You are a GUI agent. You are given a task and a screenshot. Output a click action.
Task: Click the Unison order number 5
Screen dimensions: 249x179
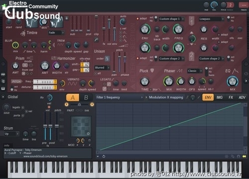tap(107, 59)
